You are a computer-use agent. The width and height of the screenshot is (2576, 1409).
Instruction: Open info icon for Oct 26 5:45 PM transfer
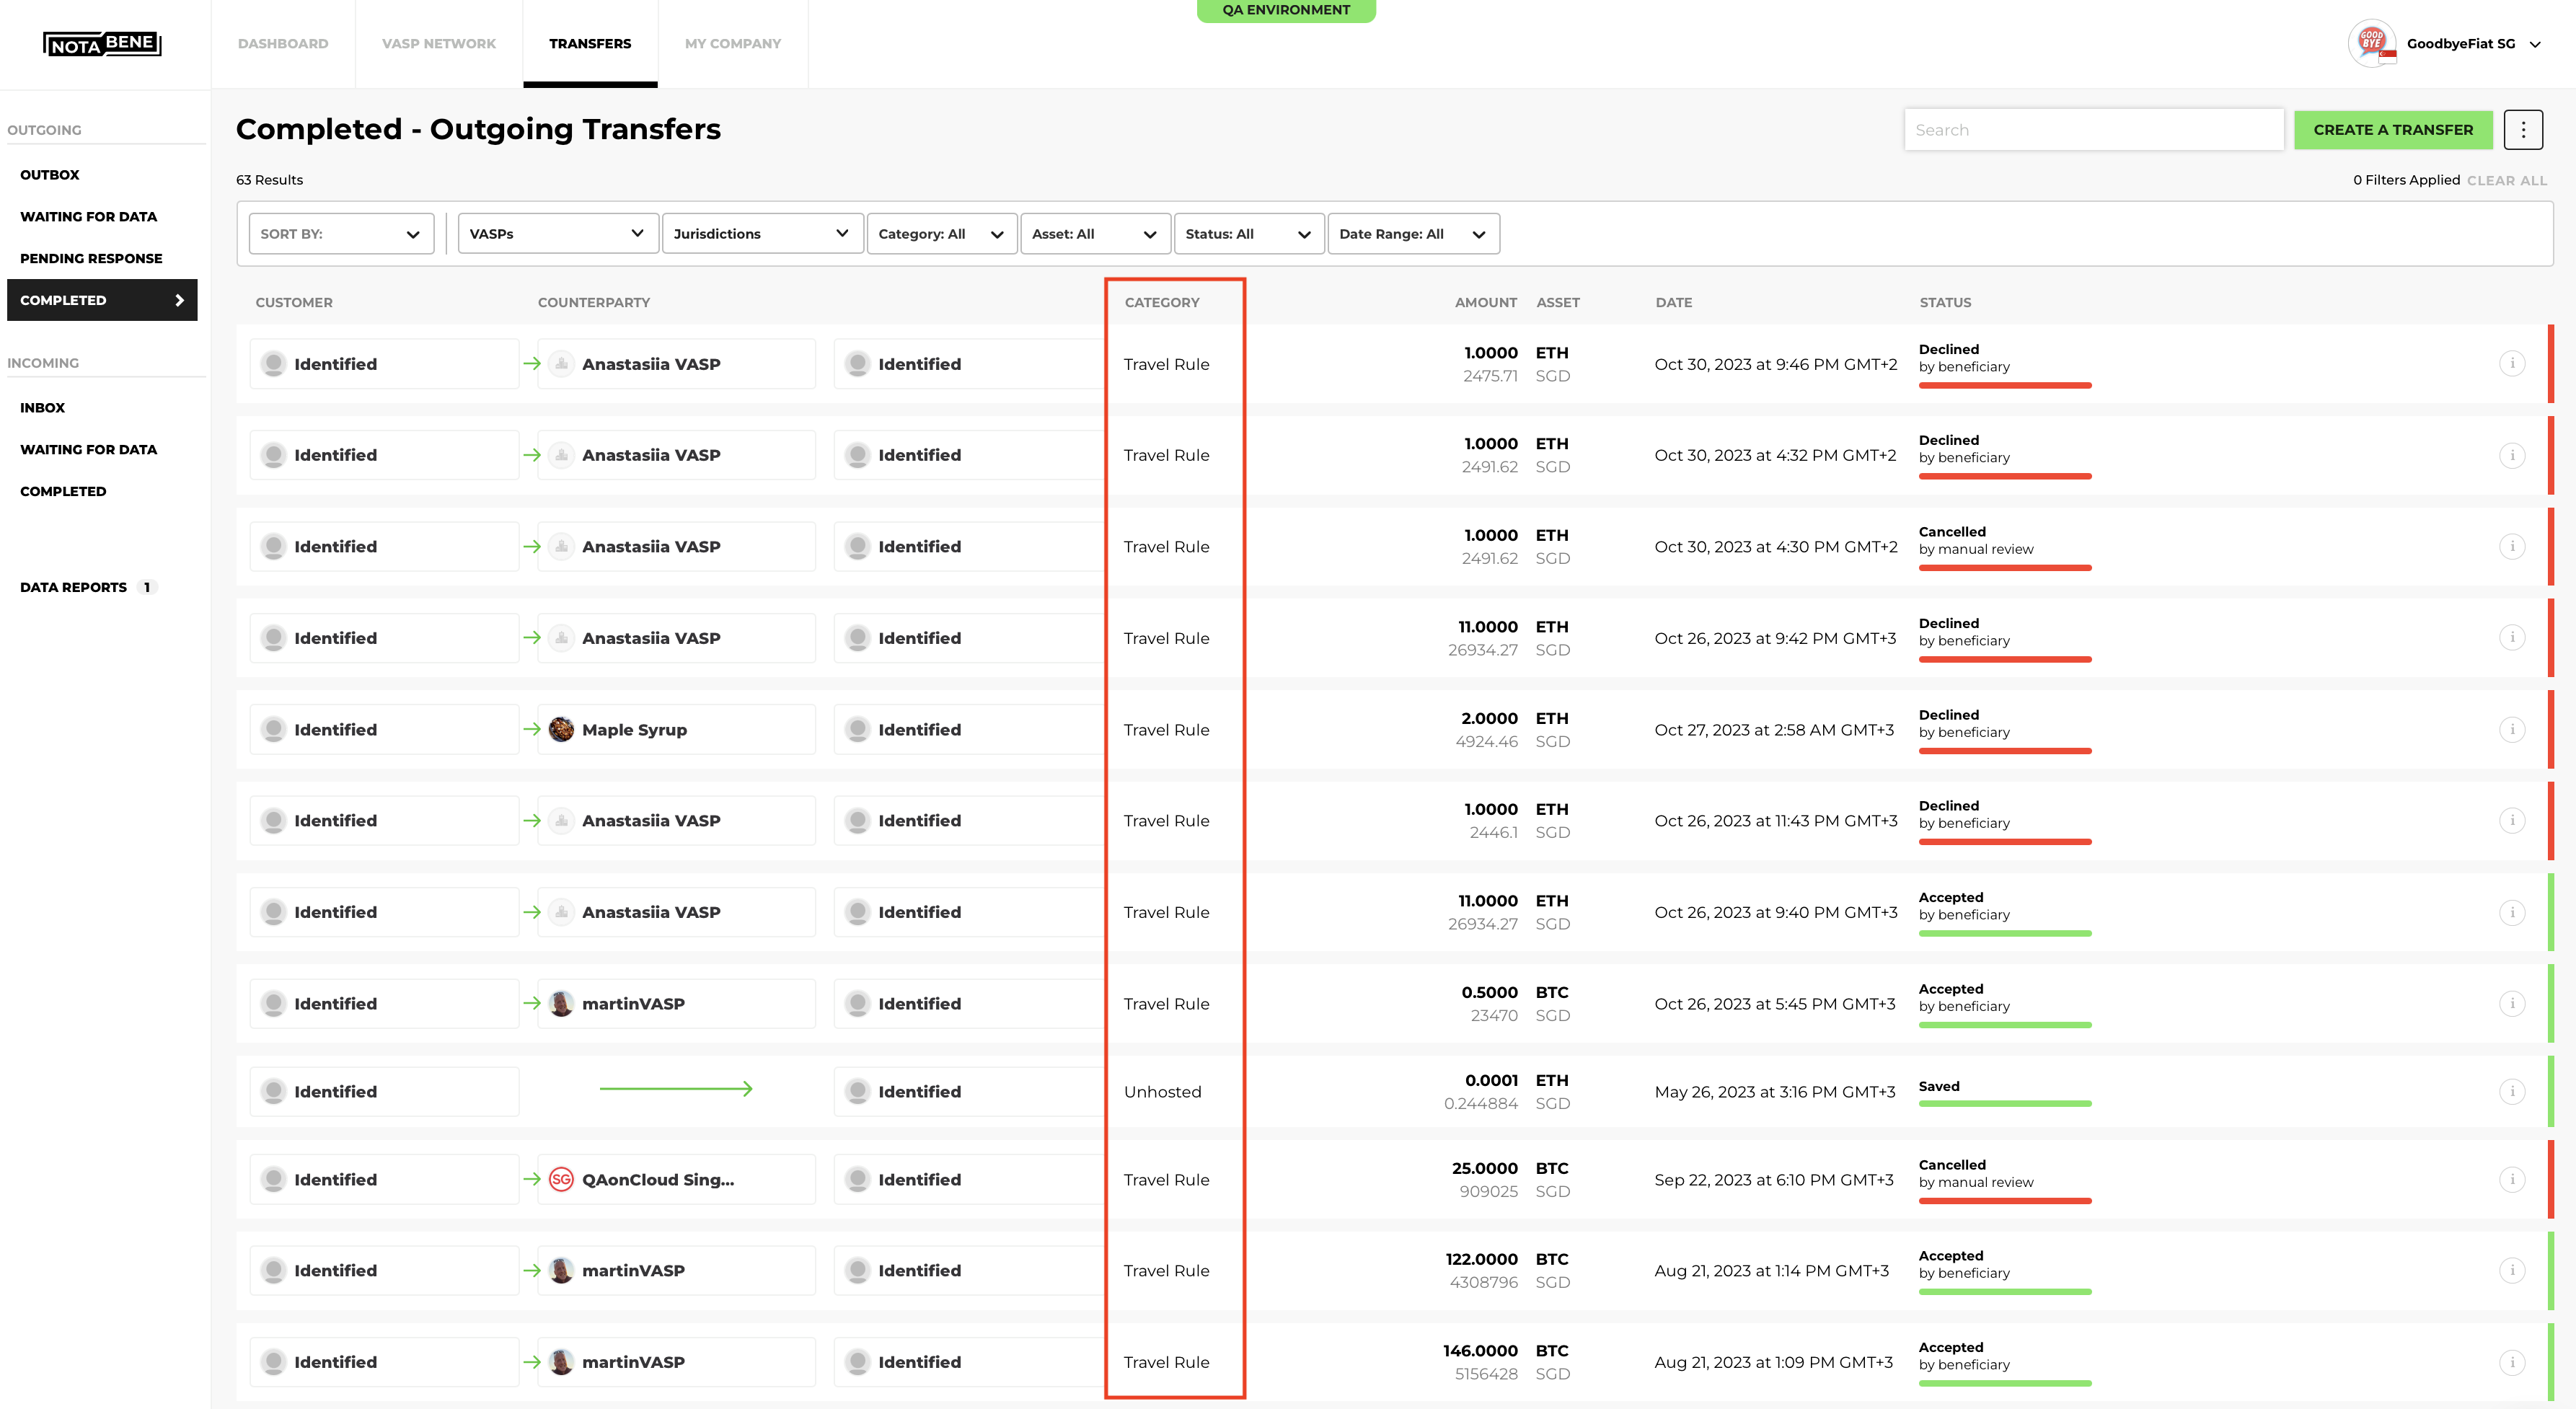(x=2512, y=1003)
